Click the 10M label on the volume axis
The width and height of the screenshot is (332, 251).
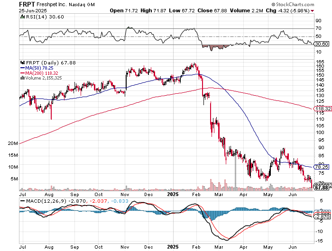[13, 167]
